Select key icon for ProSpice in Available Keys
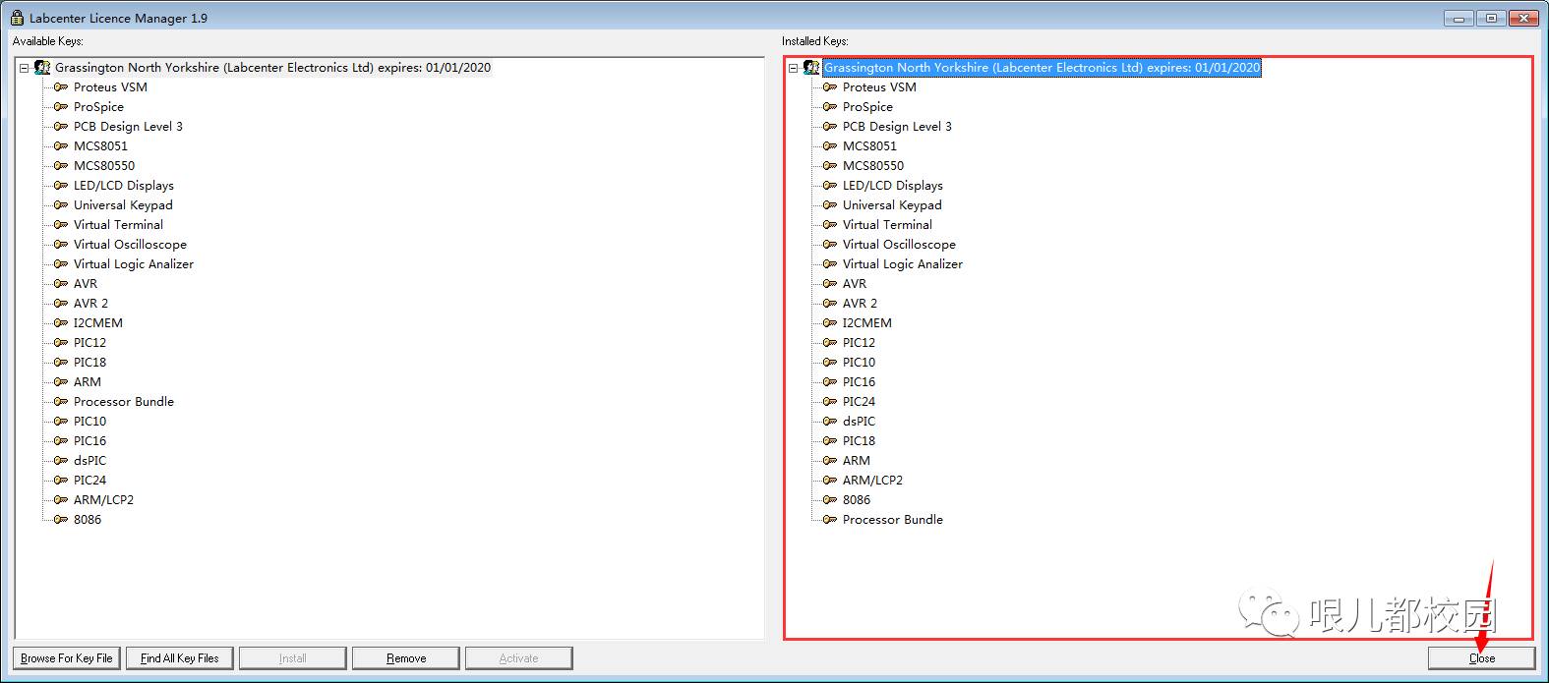1549x683 pixels. point(61,107)
